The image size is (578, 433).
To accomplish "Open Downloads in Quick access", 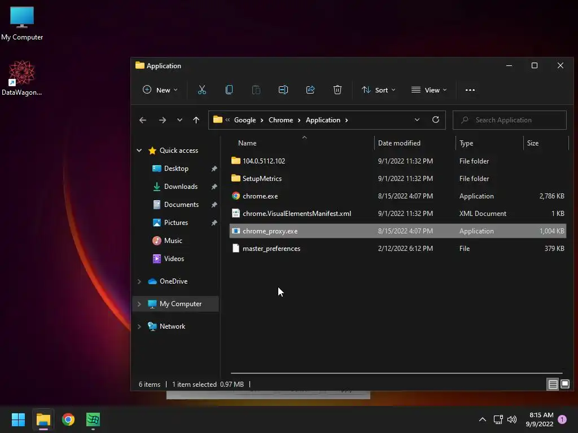I will pyautogui.click(x=181, y=187).
